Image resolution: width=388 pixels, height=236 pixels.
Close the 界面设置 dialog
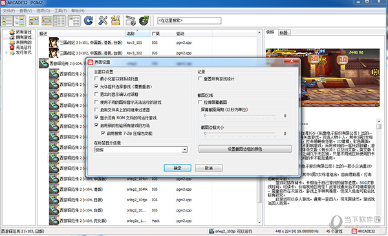[291, 61]
